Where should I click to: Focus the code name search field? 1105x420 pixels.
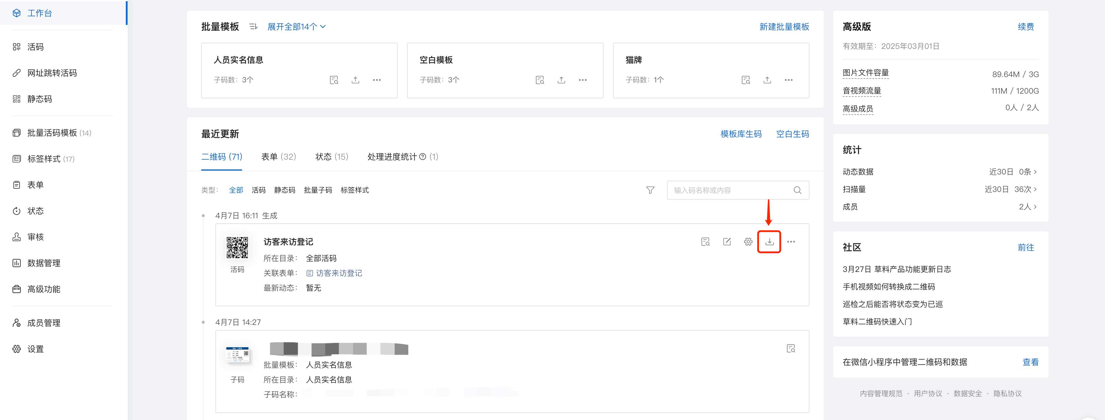pos(729,190)
